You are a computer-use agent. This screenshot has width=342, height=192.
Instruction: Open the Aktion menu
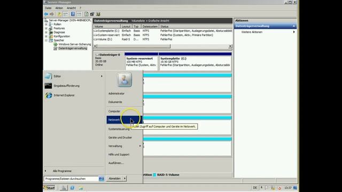[x=59, y=8]
